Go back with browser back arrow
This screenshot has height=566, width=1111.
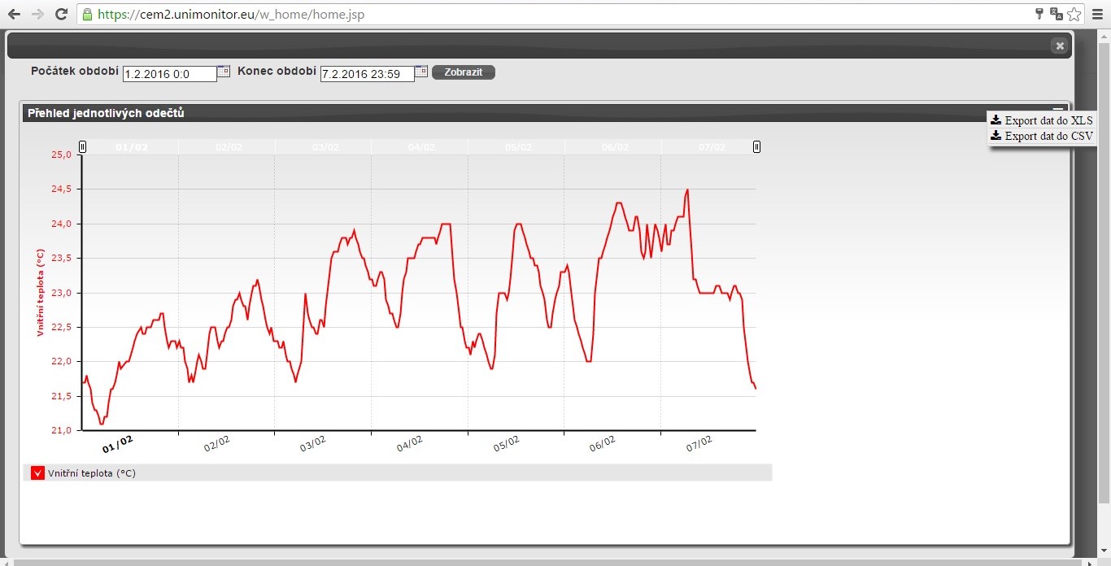click(14, 14)
